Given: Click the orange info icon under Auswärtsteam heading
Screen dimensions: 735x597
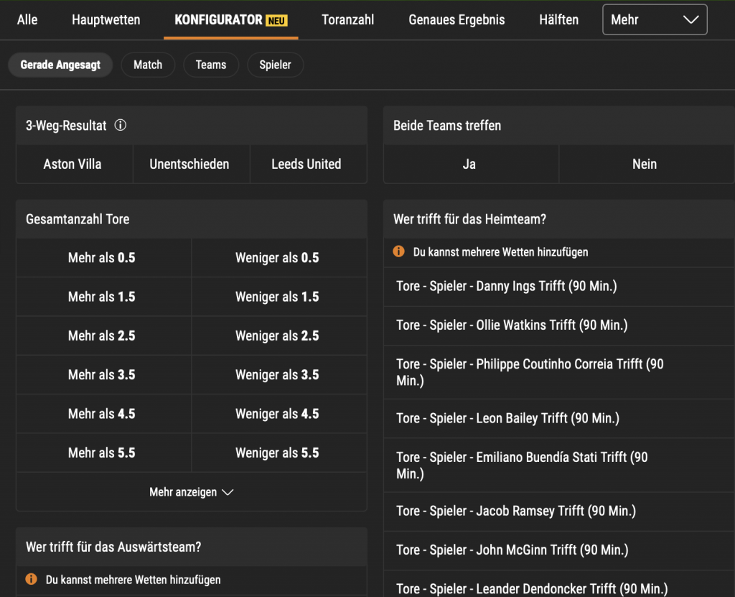Looking at the screenshot, I should coord(32,579).
